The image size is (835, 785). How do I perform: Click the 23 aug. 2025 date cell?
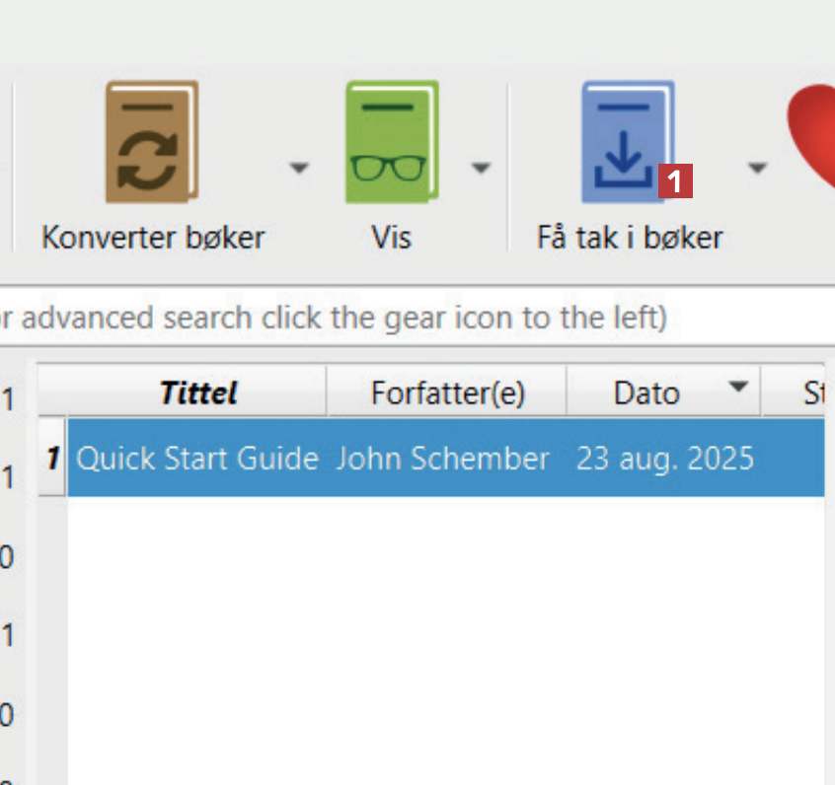pyautogui.click(x=665, y=459)
